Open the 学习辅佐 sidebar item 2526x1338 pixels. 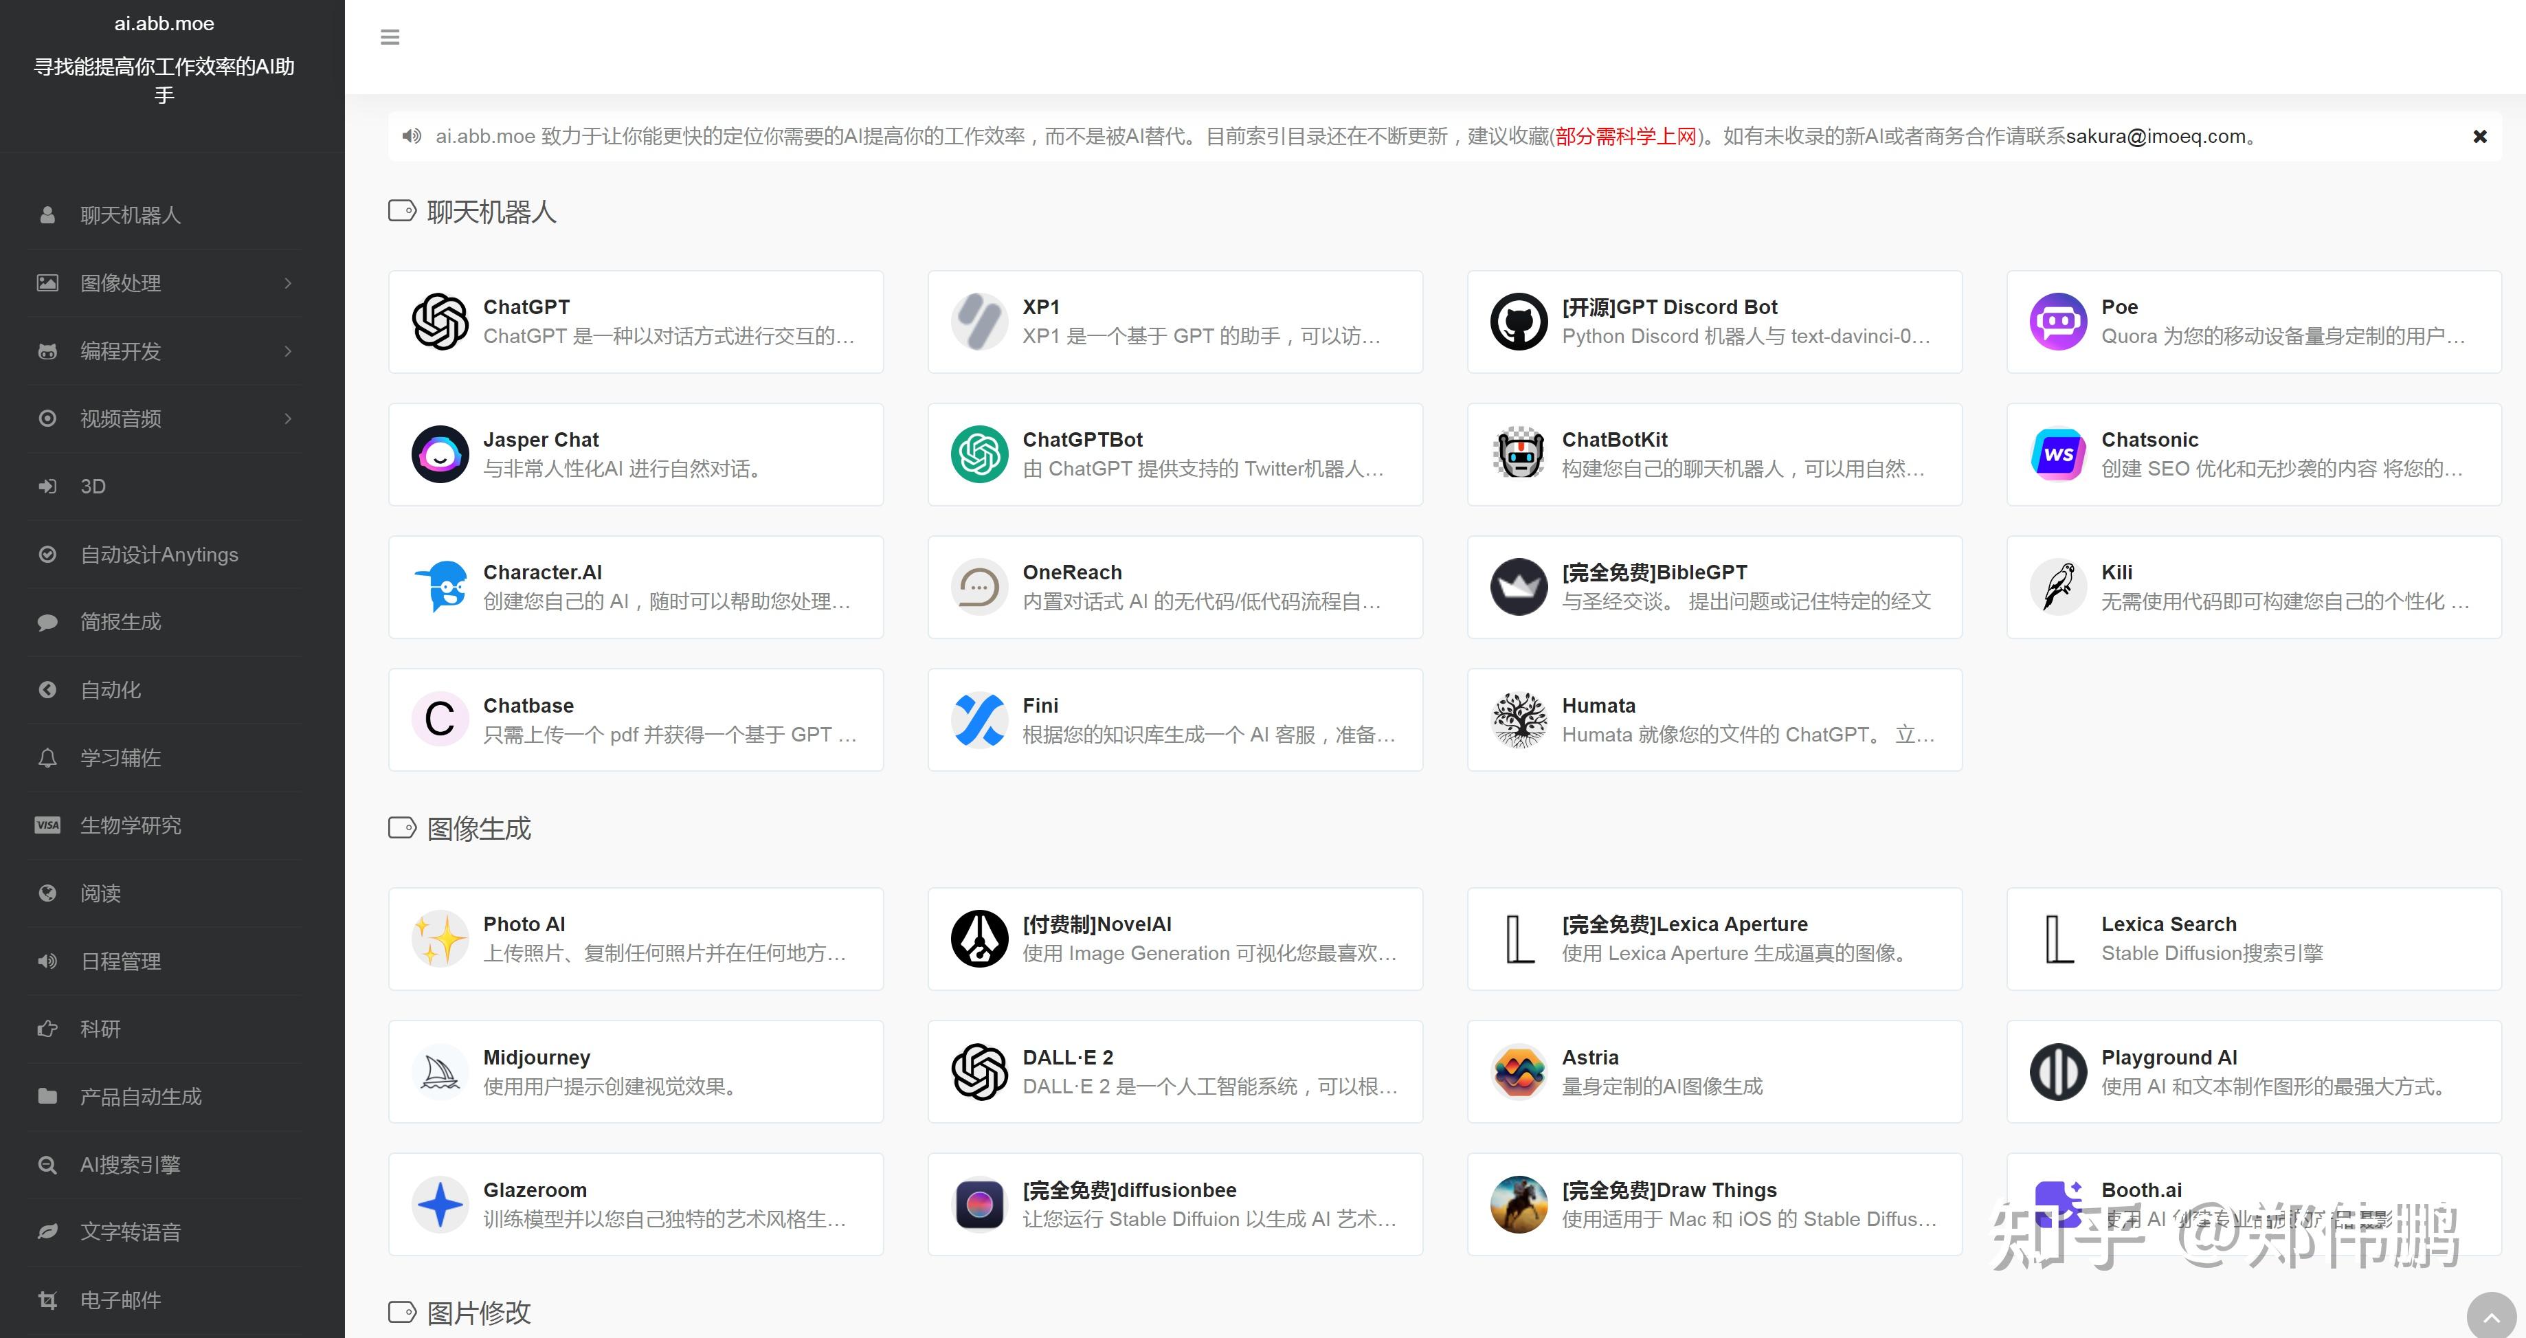click(x=121, y=757)
